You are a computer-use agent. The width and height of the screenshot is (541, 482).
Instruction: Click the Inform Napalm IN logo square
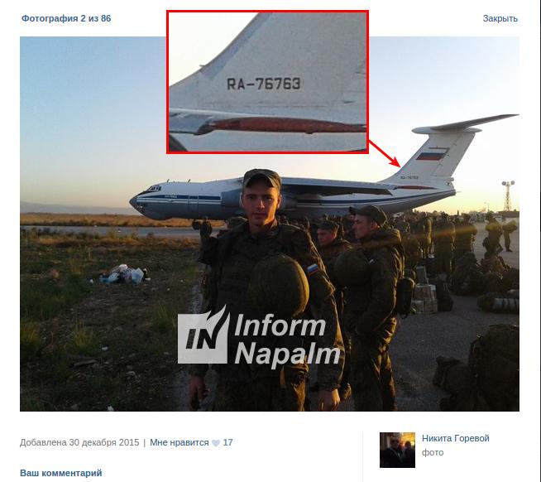click(203, 335)
